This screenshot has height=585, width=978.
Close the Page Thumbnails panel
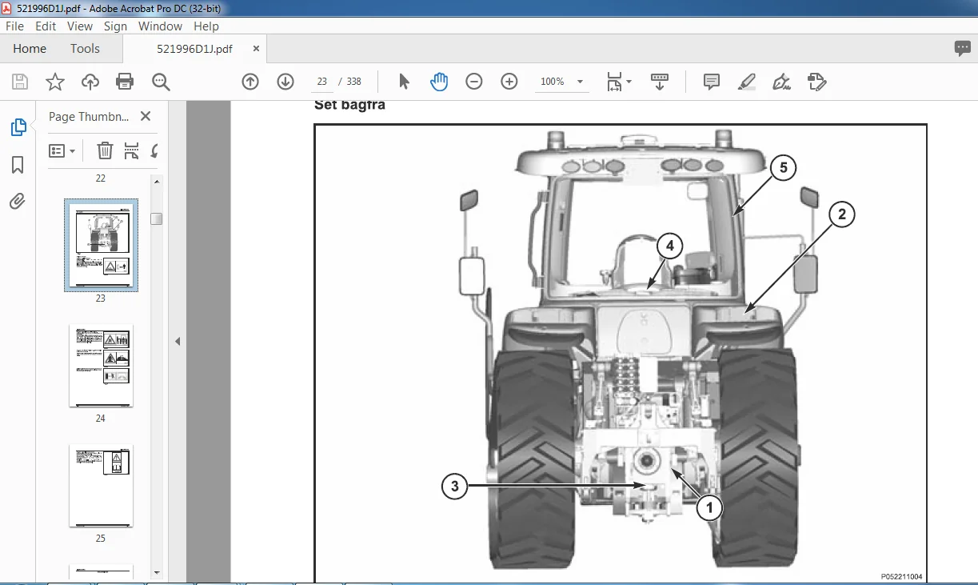click(x=146, y=117)
